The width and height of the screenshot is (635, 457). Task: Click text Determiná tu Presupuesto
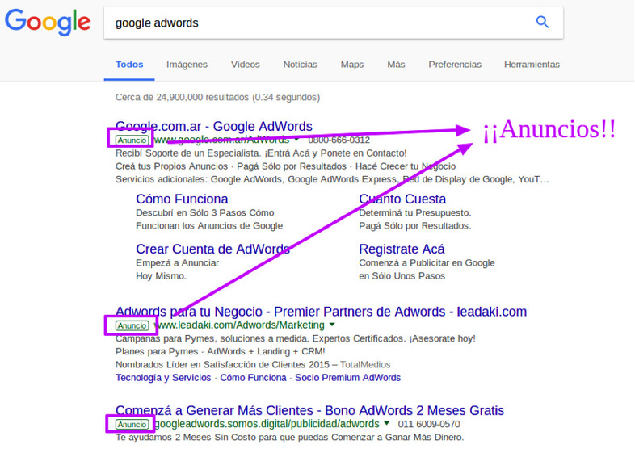415,213
